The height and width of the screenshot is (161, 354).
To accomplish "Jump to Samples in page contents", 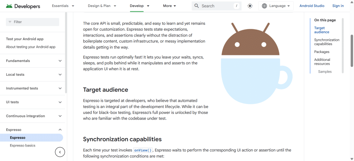I will 325,72.
